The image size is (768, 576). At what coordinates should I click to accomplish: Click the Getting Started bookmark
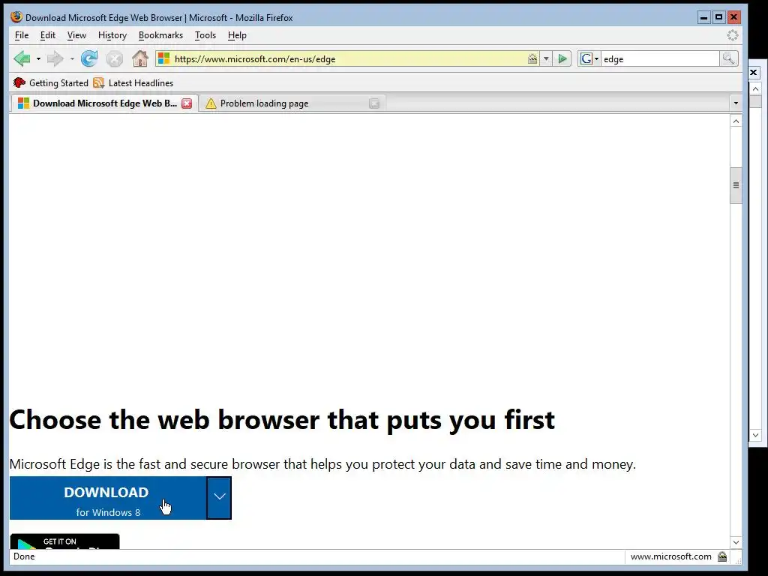click(x=51, y=82)
